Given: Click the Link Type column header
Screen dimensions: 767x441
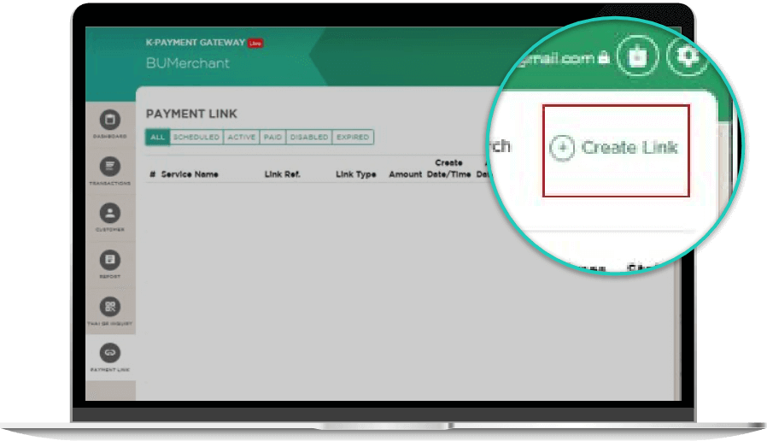Looking at the screenshot, I should click(x=355, y=174).
